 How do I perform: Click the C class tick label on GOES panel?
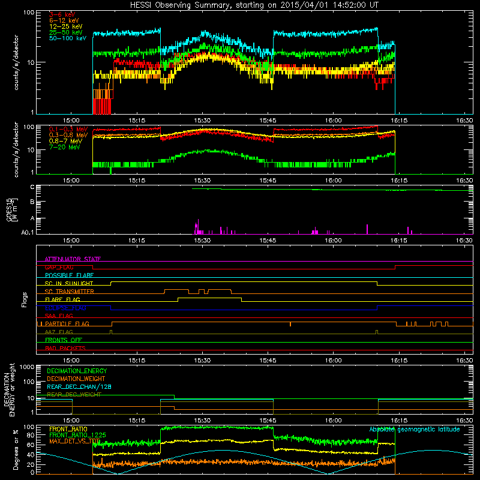pyautogui.click(x=32, y=187)
